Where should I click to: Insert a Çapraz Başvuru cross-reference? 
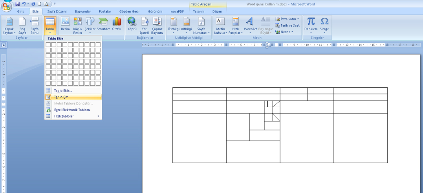coord(157,26)
